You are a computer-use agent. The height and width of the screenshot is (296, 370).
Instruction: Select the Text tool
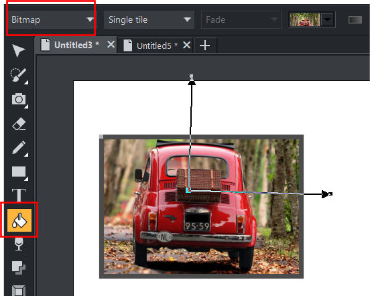click(19, 195)
